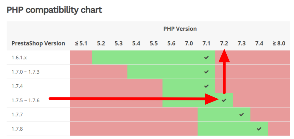Click the checkmark in the 1.7.0 ~ 1.7.3 row

[206, 72]
